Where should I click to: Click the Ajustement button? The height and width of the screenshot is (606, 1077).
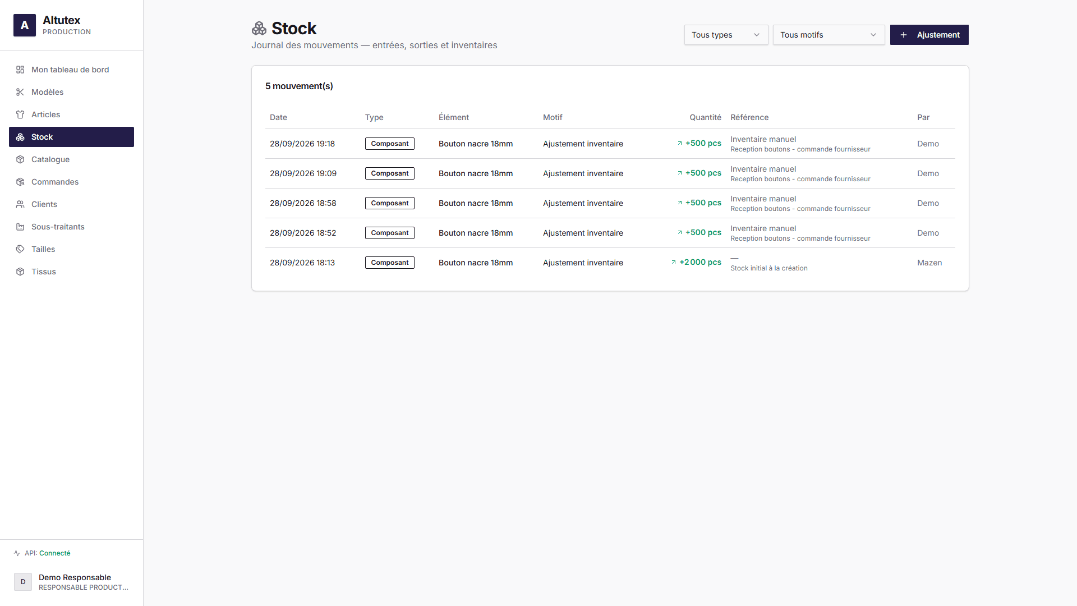(x=929, y=35)
